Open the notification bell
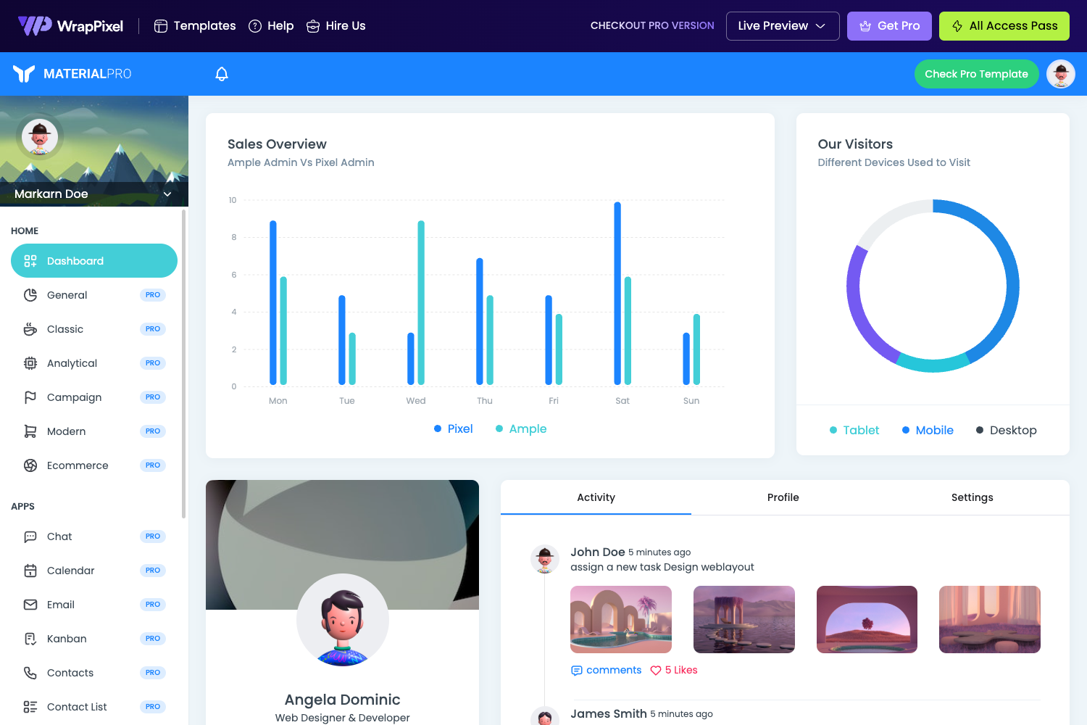 click(221, 73)
